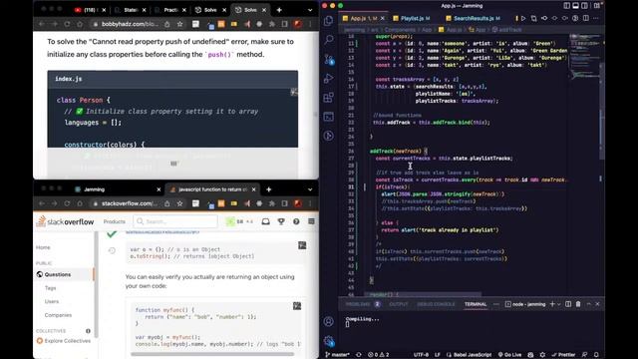Click reload button in bobbyhadz browser window

coord(67,24)
